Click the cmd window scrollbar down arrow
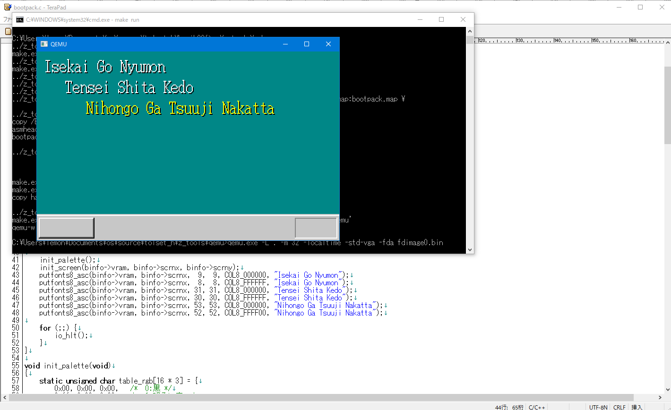This screenshot has height=410, width=671. (x=470, y=249)
